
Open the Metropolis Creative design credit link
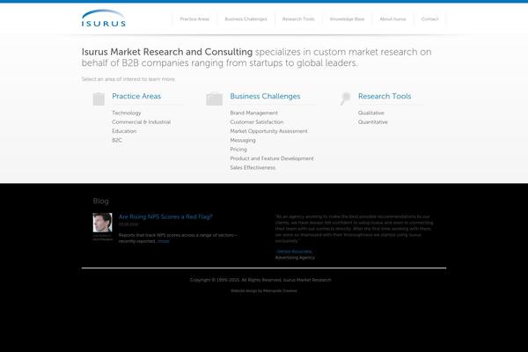[x=280, y=290]
